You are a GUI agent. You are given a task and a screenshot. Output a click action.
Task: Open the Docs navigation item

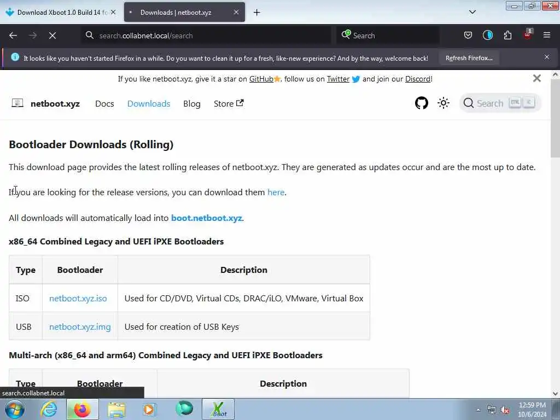[x=104, y=103]
